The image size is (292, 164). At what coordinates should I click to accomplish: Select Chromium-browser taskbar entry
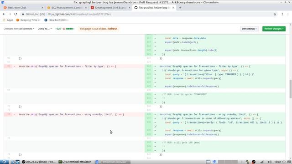pyautogui.click(x=112, y=162)
